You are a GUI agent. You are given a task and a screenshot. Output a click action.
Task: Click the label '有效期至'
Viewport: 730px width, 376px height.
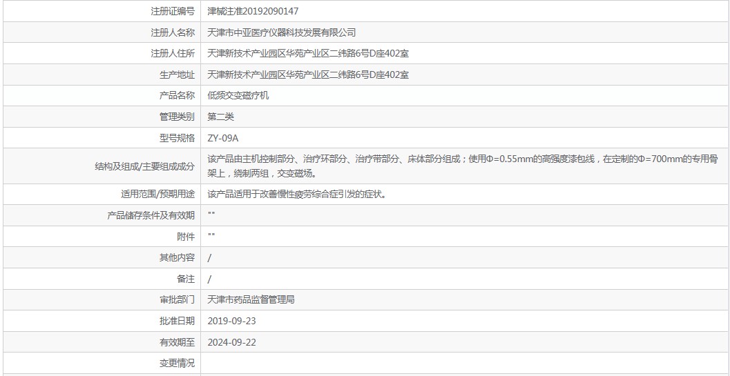point(177,342)
